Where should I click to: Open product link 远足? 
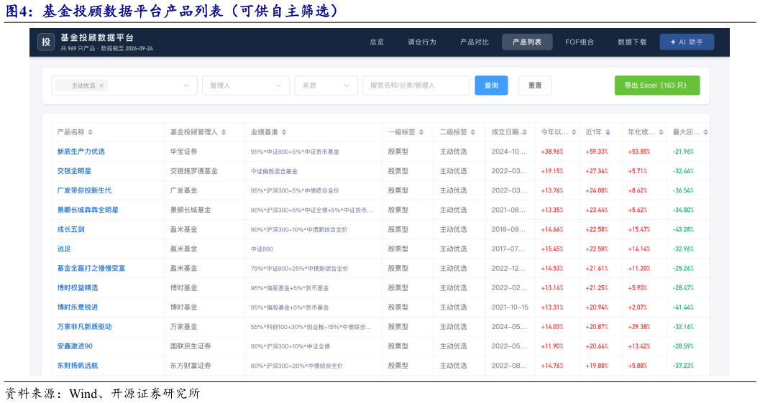click(x=64, y=249)
